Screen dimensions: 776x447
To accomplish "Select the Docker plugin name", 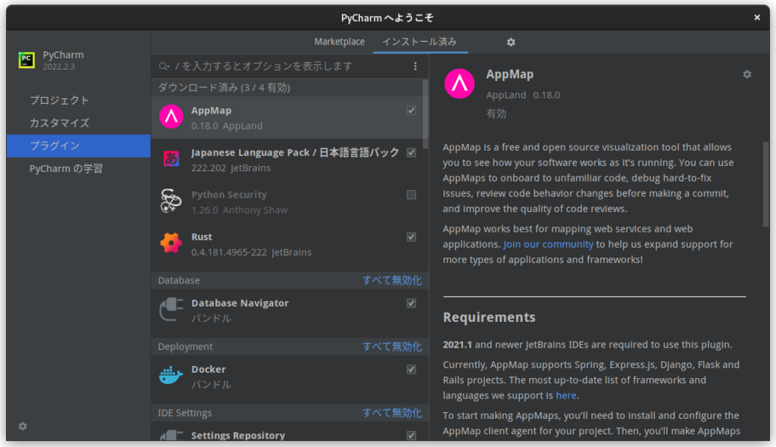I will click(x=208, y=369).
